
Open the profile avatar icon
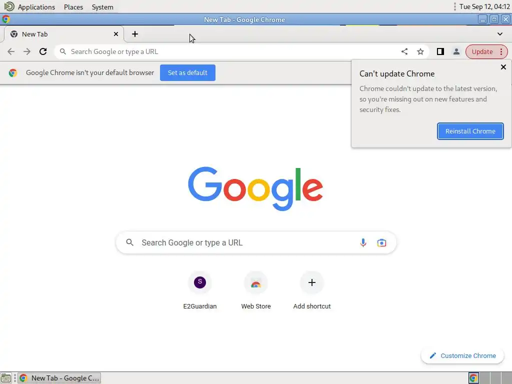click(x=456, y=51)
